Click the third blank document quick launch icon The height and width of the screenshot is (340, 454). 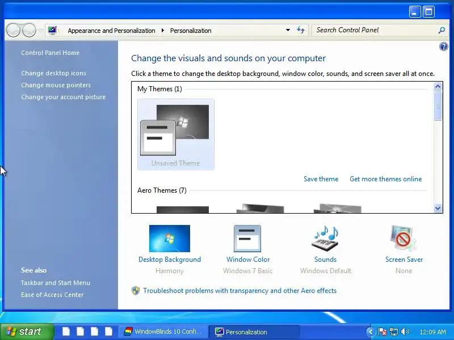94,331
